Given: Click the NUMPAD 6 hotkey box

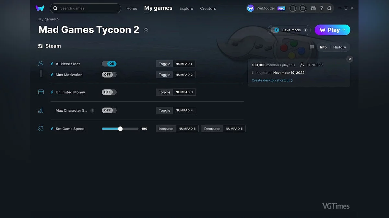Looking at the screenshot, I should (187, 129).
